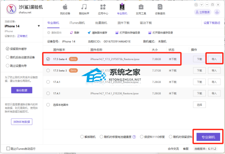Open 我的设备 (My Device) Apple icon
The image size is (225, 154).
(x=65, y=7)
